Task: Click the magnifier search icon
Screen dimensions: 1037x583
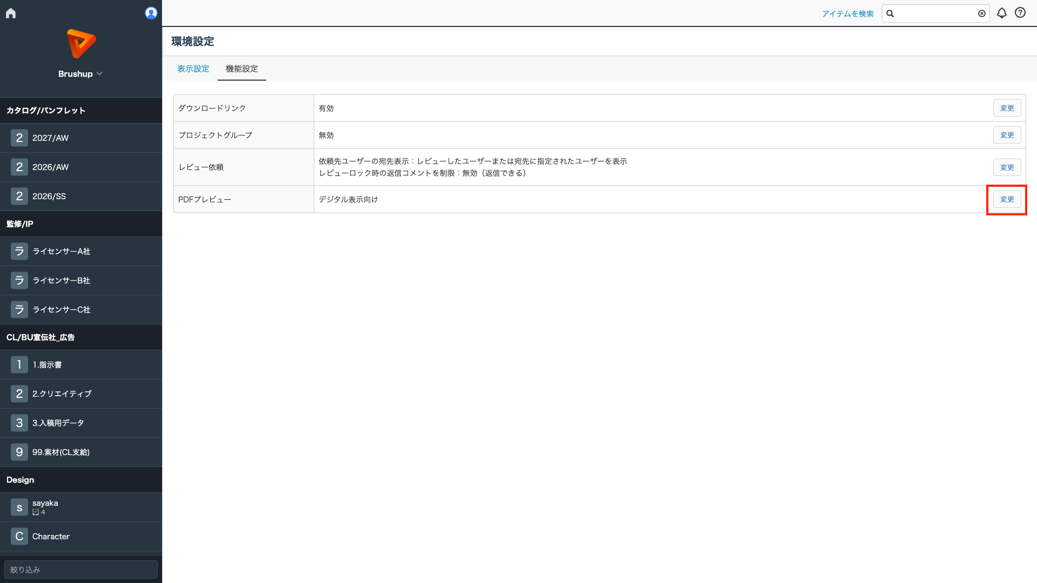Action: (890, 13)
